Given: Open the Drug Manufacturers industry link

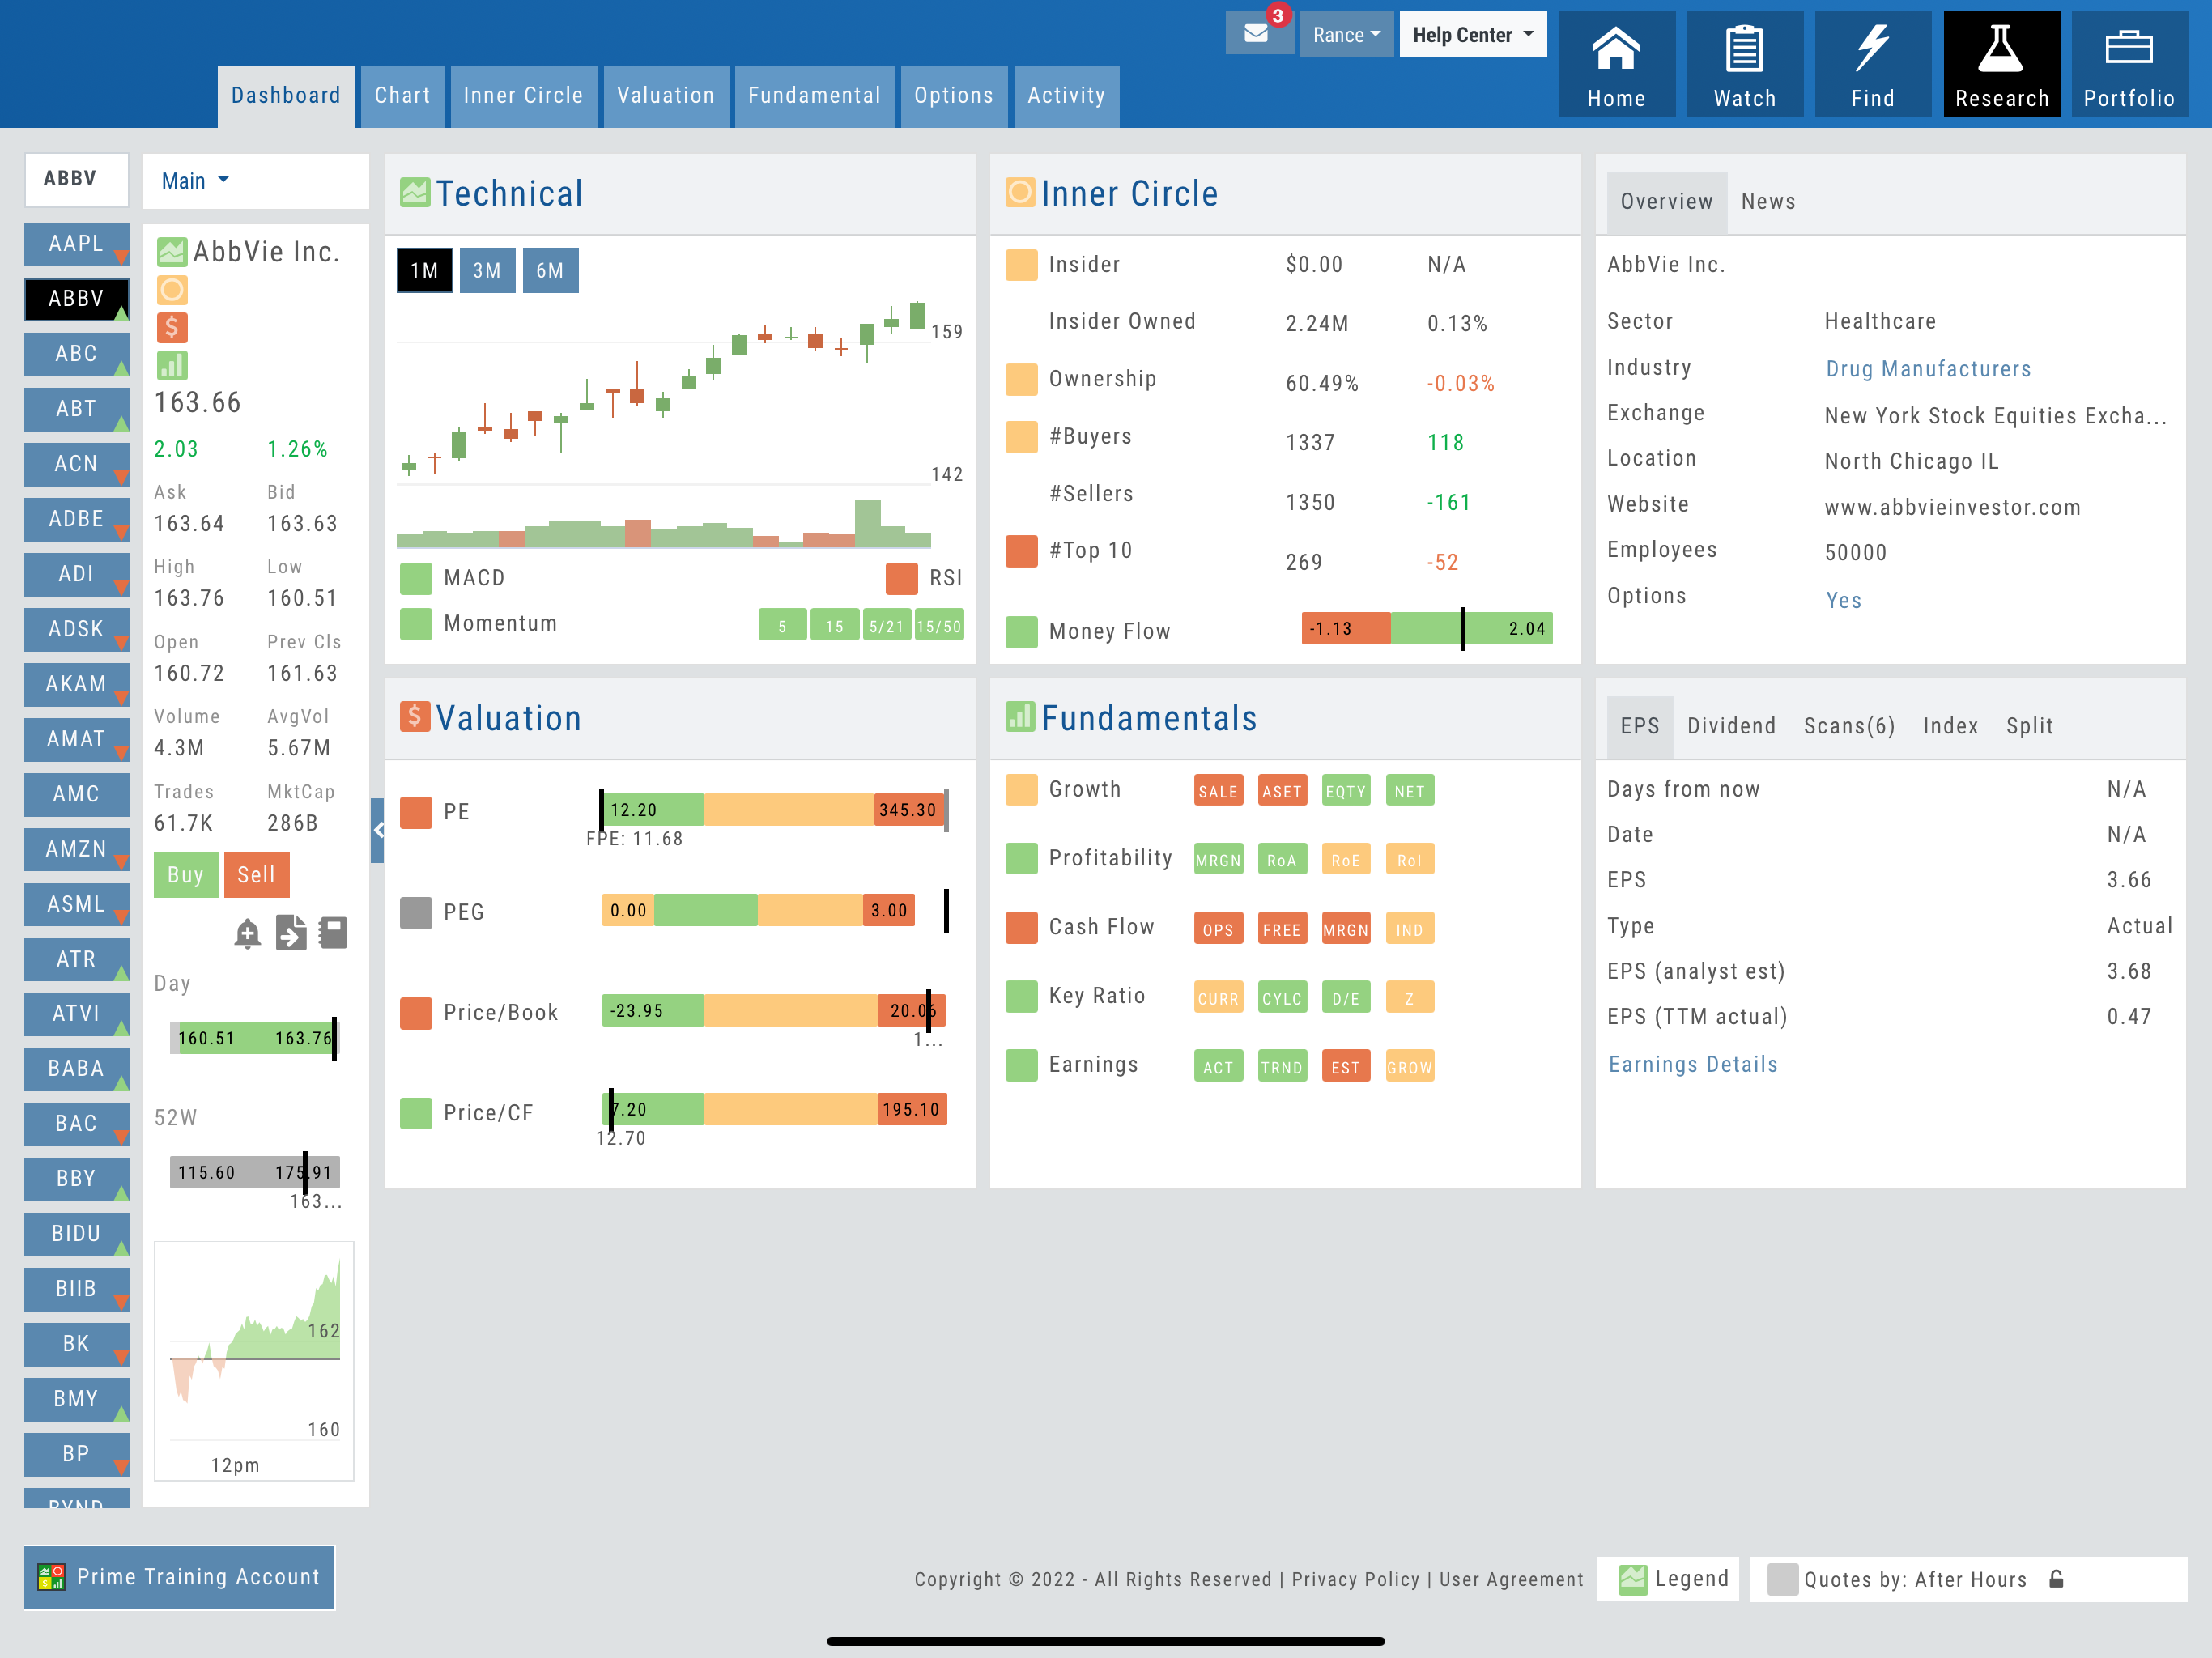Looking at the screenshot, I should [x=1928, y=369].
